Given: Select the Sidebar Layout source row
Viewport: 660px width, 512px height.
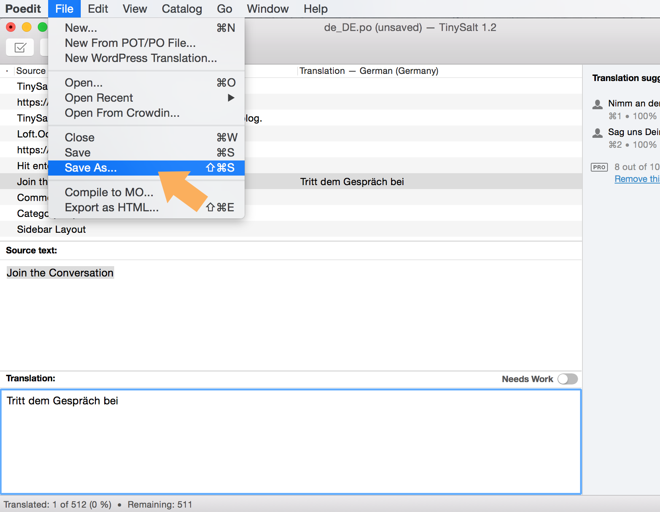Looking at the screenshot, I should point(51,229).
